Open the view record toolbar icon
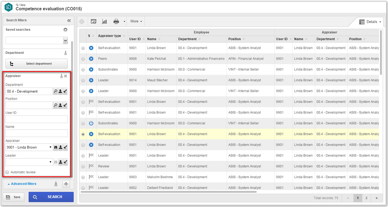 tap(94, 22)
